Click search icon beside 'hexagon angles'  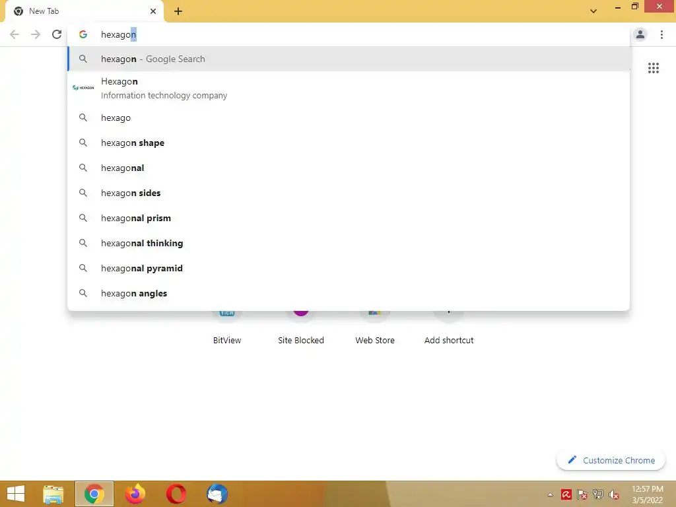83,292
